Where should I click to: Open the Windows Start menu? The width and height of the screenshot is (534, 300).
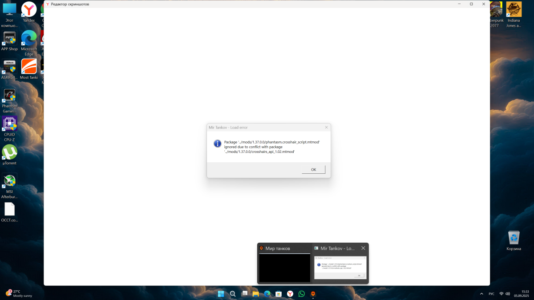pyautogui.click(x=221, y=294)
